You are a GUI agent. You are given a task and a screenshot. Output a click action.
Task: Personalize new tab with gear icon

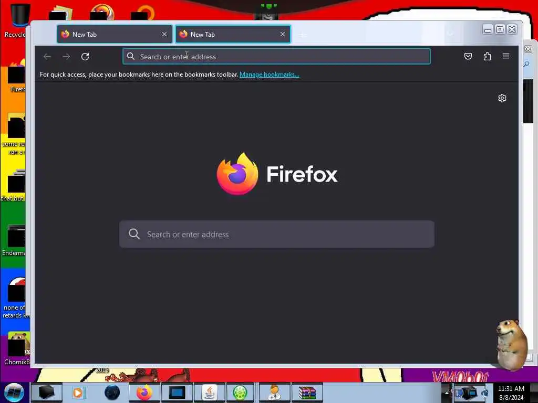502,98
